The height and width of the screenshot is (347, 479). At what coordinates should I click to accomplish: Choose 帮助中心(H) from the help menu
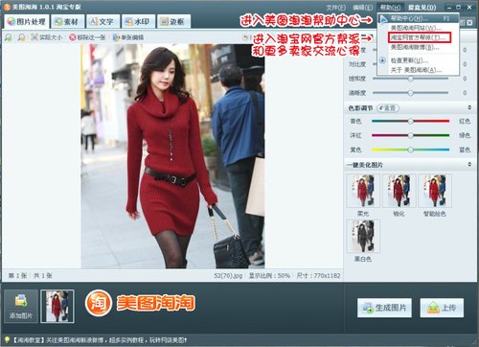(x=419, y=18)
